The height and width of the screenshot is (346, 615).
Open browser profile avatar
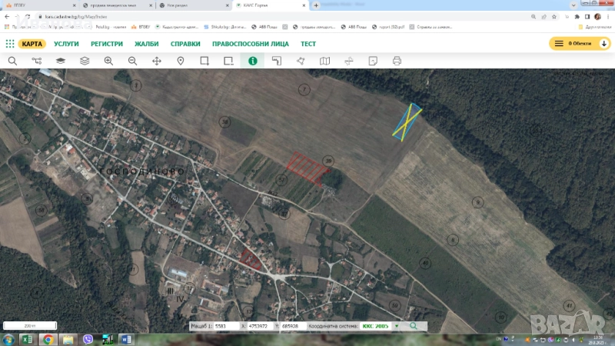(x=597, y=17)
